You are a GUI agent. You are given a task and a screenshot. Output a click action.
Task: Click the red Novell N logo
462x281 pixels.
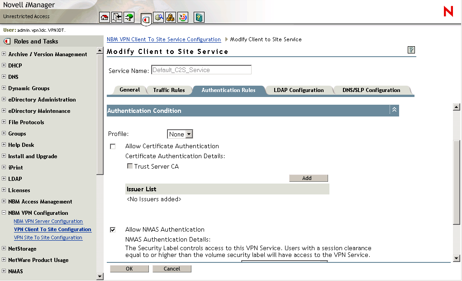448,11
